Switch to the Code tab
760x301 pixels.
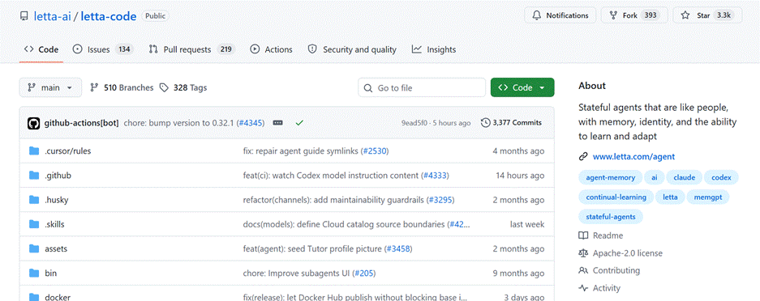(41, 49)
